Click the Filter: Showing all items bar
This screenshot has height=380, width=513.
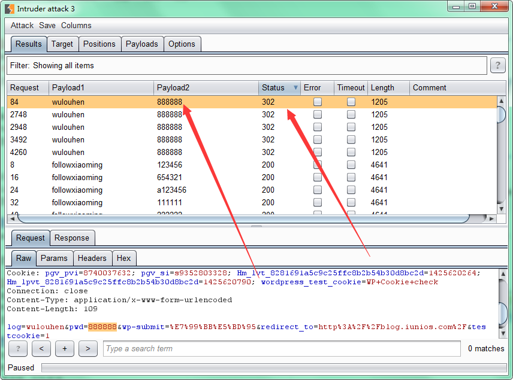pos(247,65)
